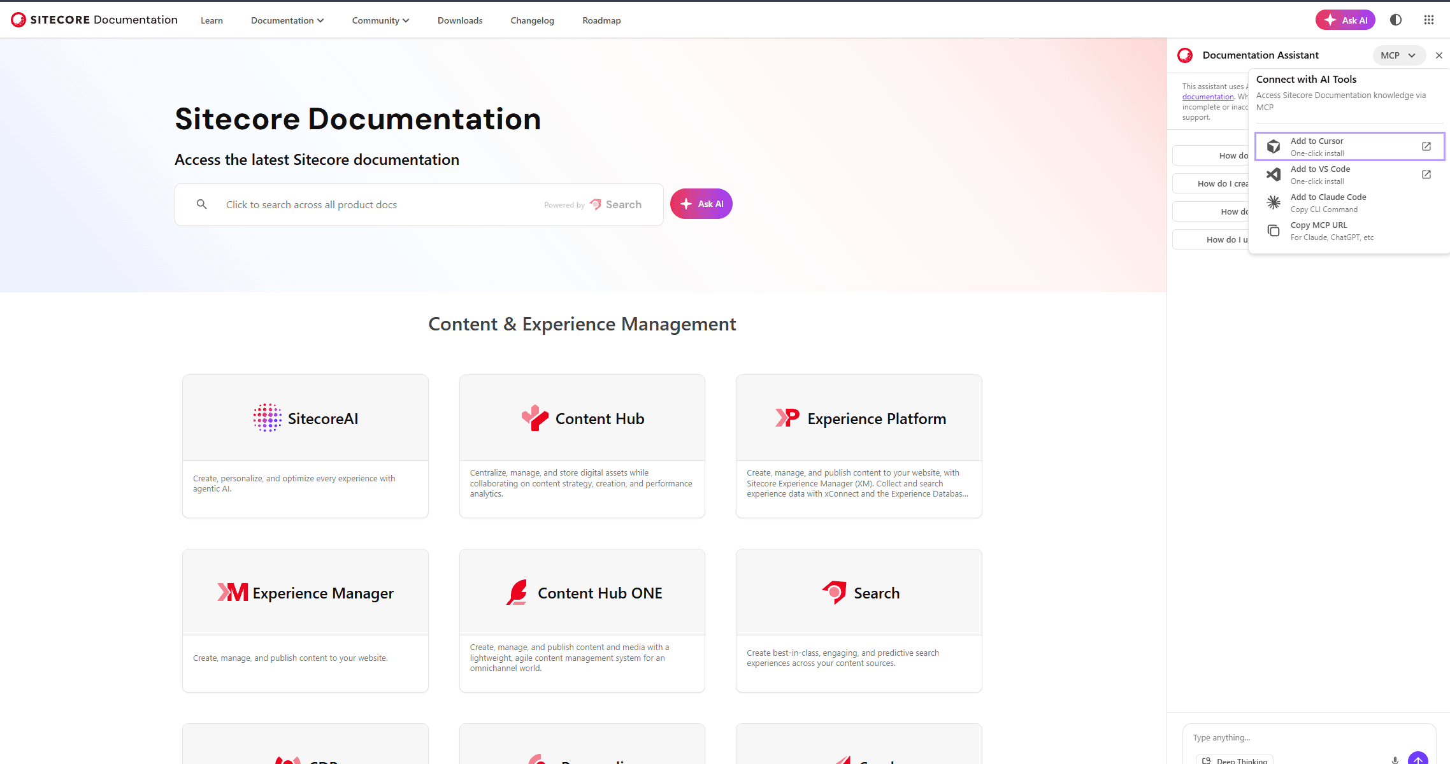Click the microphone icon in chat box
The image size is (1450, 764).
(1395, 760)
